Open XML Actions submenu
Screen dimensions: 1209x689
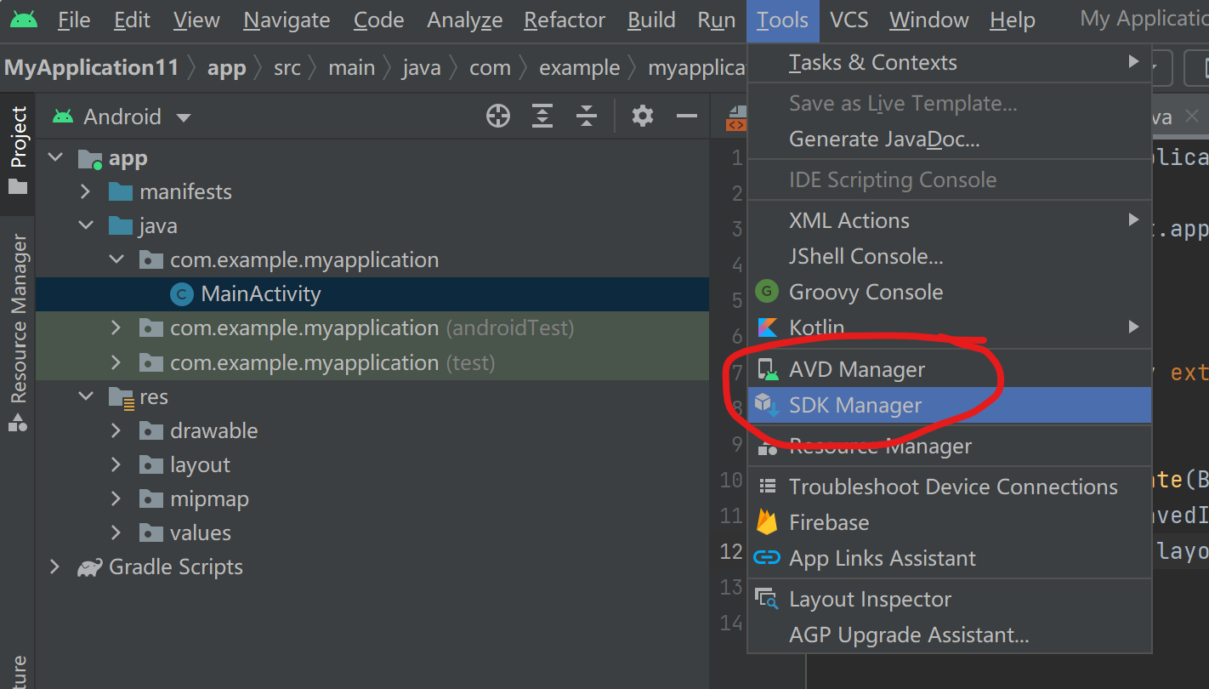950,220
